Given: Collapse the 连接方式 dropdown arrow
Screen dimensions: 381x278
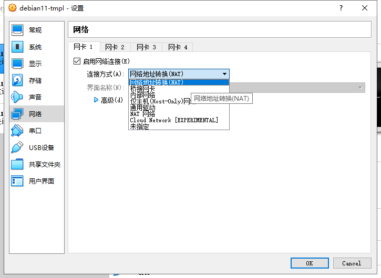Looking at the screenshot, I should pos(224,74).
